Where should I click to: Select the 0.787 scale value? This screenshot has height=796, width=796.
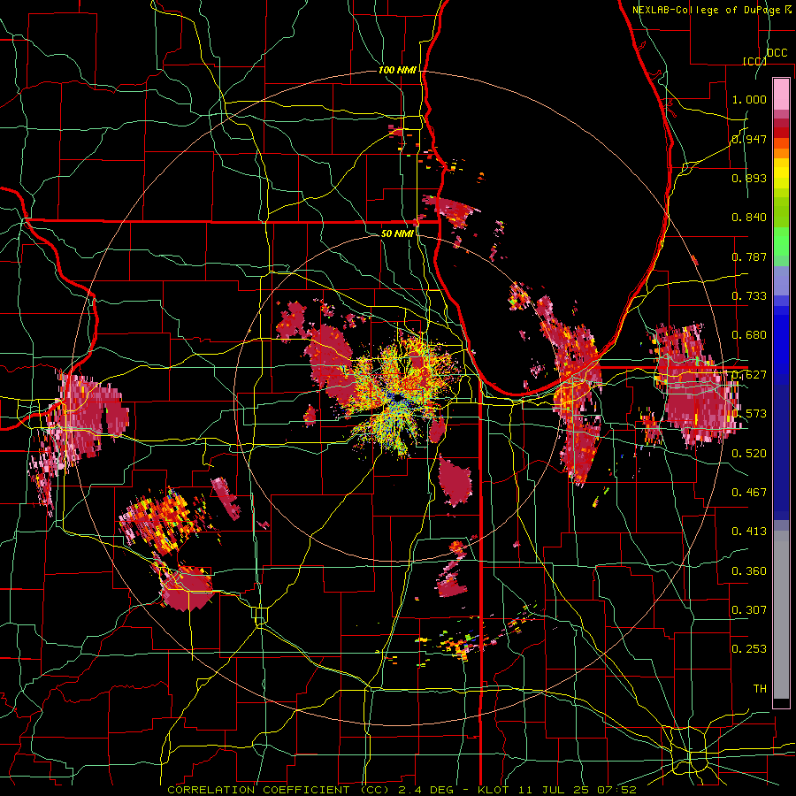749,256
